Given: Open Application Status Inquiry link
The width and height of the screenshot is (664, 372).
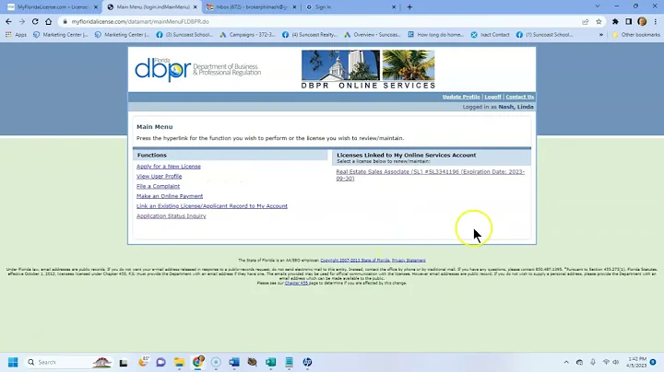Looking at the screenshot, I should [172, 216].
